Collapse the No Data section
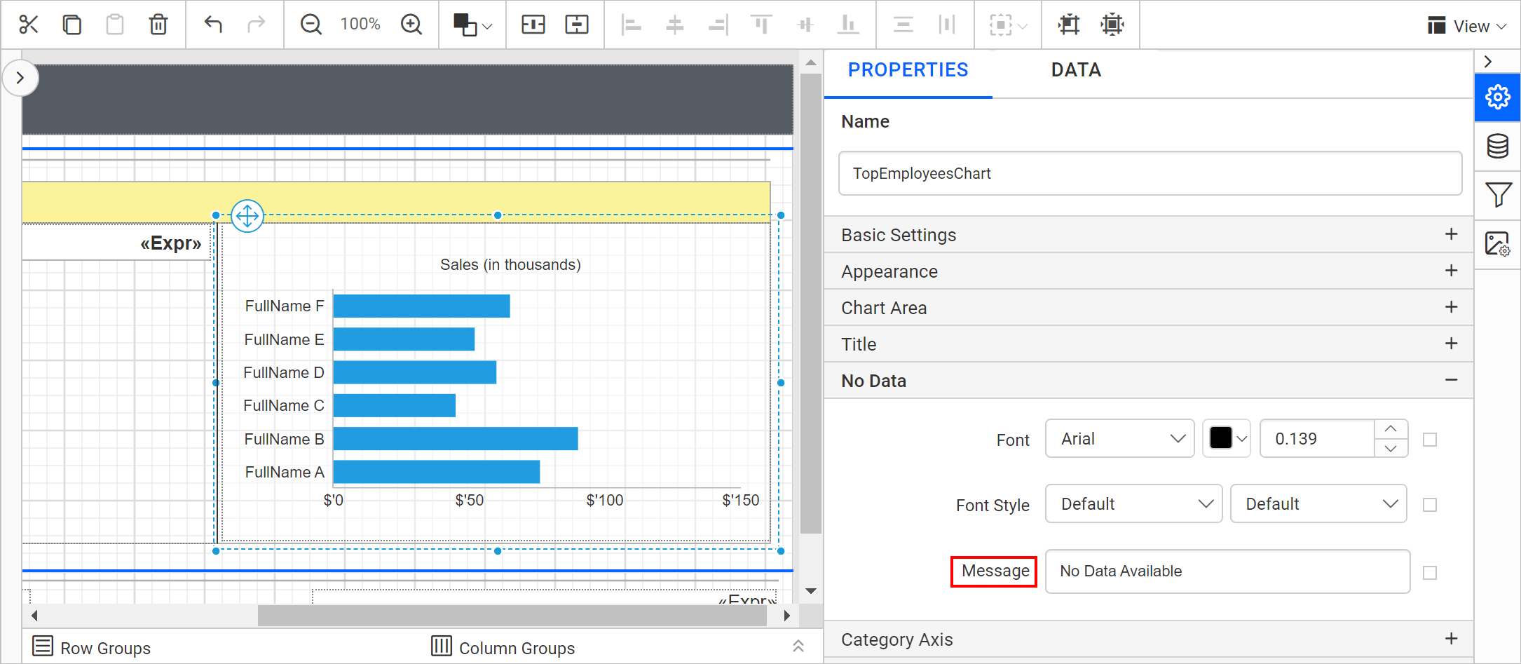 [1149, 381]
